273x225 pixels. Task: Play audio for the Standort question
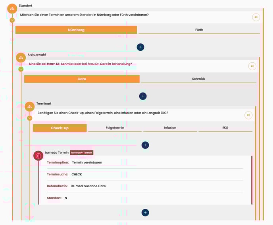click(x=256, y=17)
